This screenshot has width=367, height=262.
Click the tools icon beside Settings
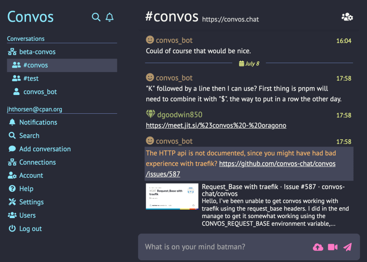(x=12, y=202)
